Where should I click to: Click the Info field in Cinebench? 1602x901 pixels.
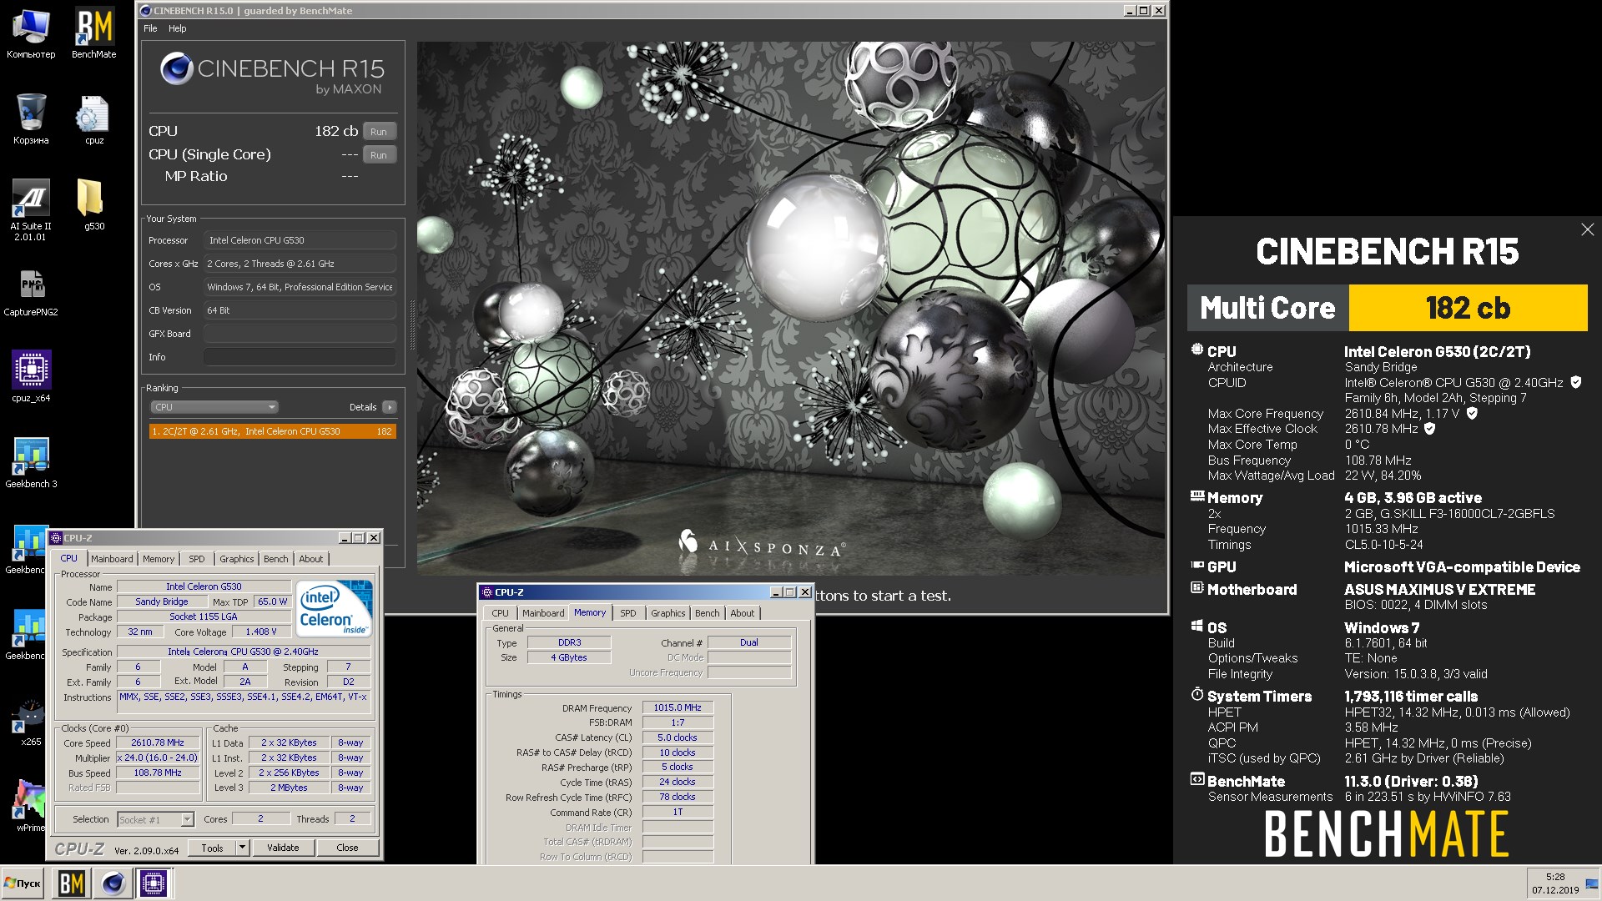click(300, 357)
